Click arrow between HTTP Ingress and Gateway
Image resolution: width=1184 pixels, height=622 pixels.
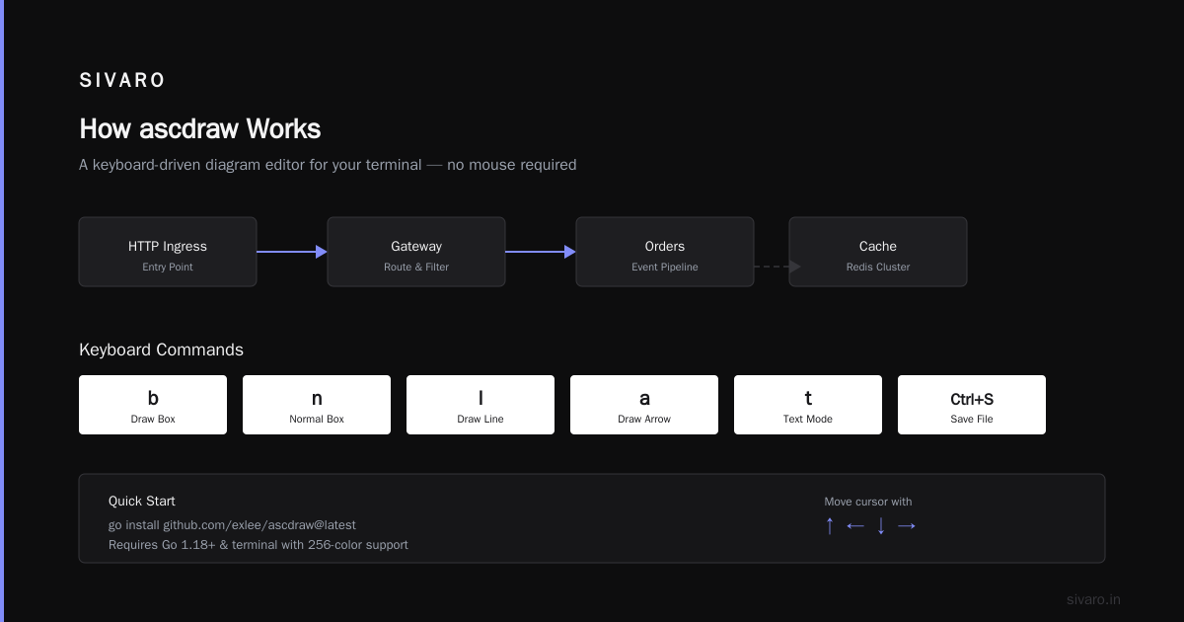pos(292,252)
